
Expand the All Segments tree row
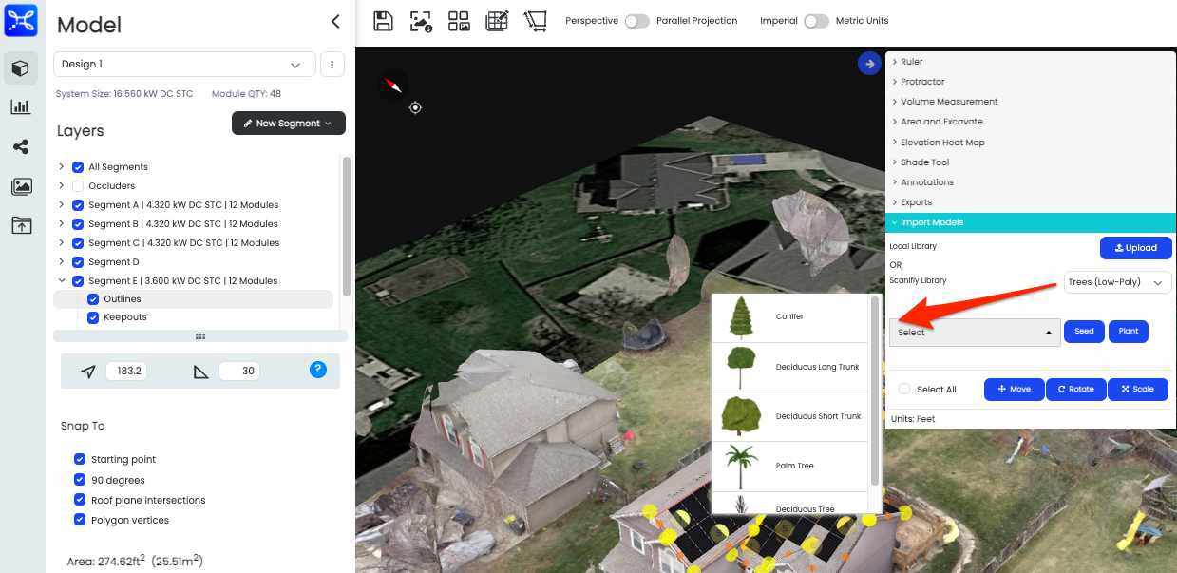coord(62,167)
